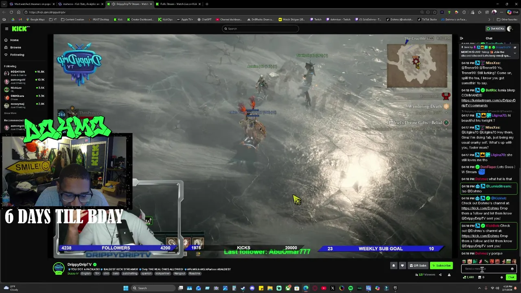The height and width of the screenshot is (293, 521).
Task: Go to Home in the sidebar
Action: click(x=14, y=40)
